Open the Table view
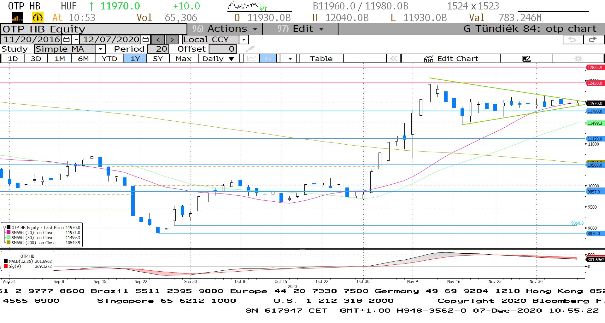This screenshot has width=605, height=323. point(321,59)
